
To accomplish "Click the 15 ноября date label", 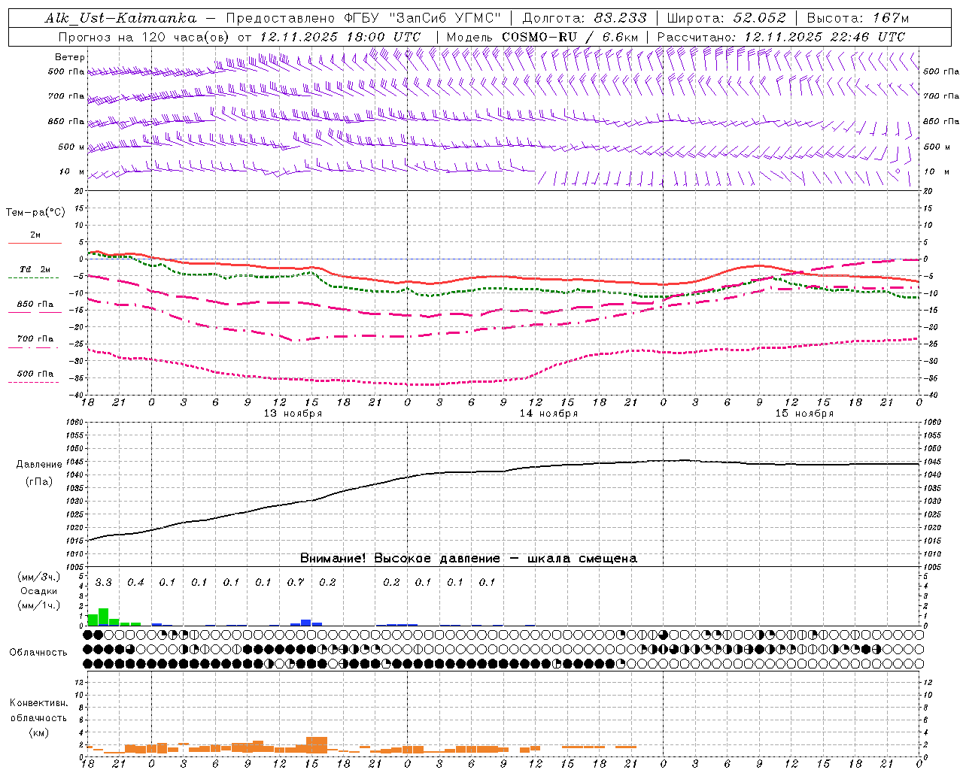I will pos(804,414).
